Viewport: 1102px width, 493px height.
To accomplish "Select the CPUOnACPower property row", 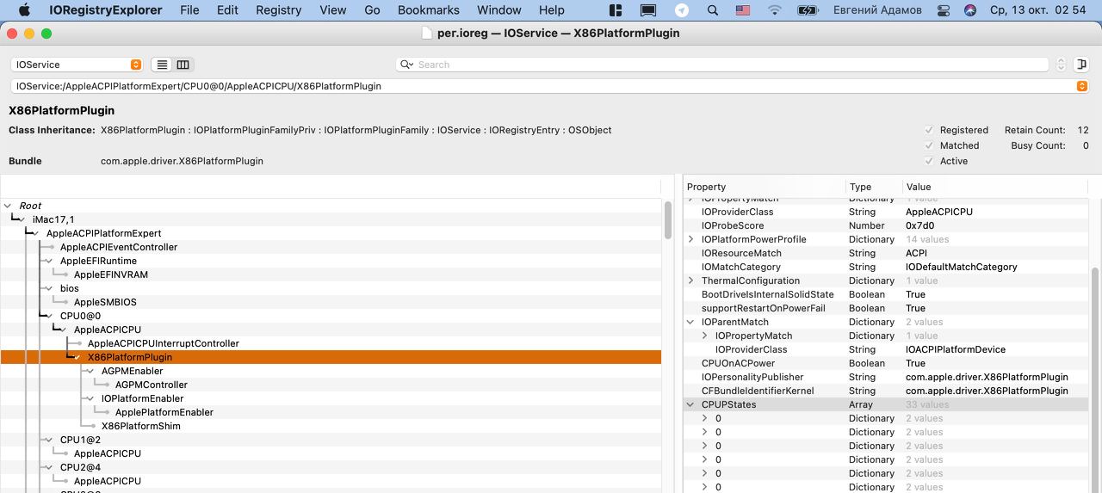I will [x=886, y=363].
